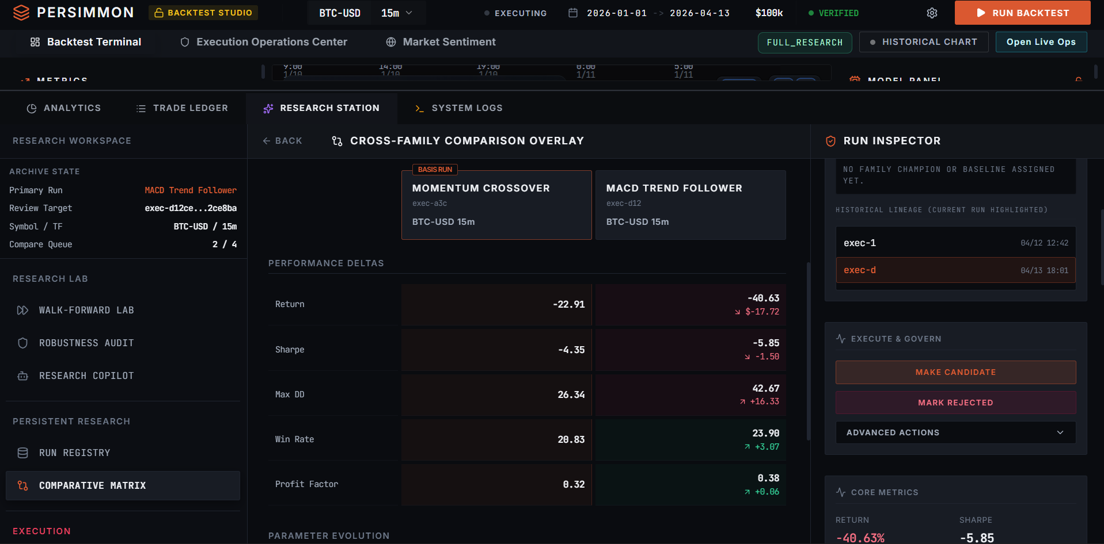Click the Market Sentiment globe icon
The height and width of the screenshot is (544, 1104).
click(x=391, y=42)
